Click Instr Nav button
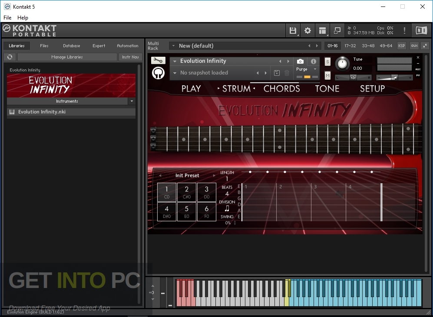The width and height of the screenshot is (433, 317). pos(130,57)
